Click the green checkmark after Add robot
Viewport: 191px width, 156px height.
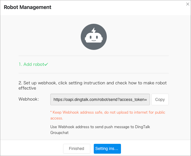tap(46, 64)
